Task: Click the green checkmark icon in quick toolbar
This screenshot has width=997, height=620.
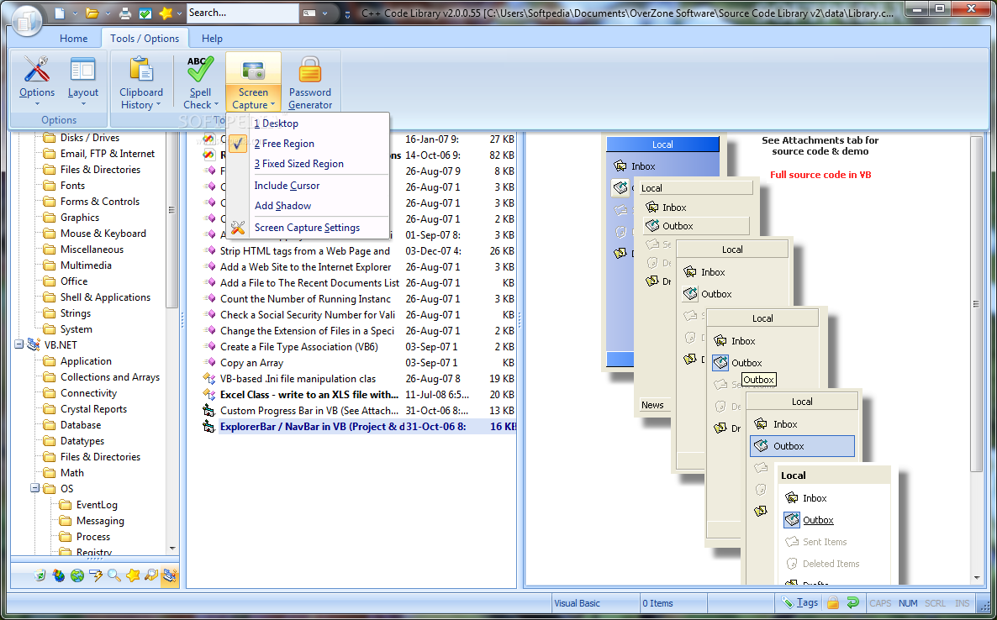Action: pos(145,13)
